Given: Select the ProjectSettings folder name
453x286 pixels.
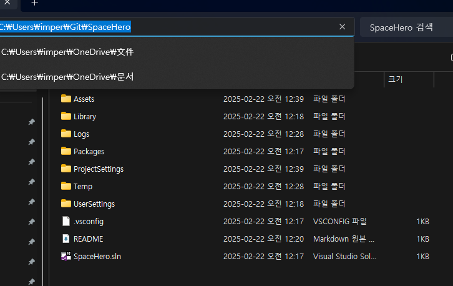Looking at the screenshot, I should 99,169.
